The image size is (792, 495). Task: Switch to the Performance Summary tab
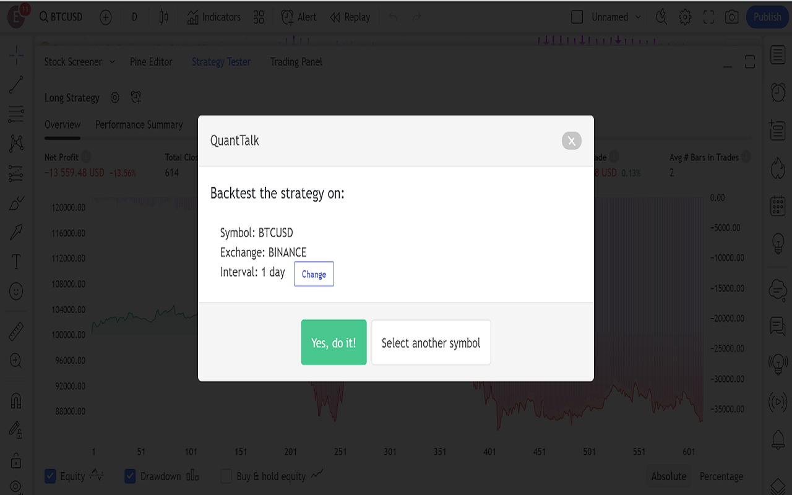(139, 124)
